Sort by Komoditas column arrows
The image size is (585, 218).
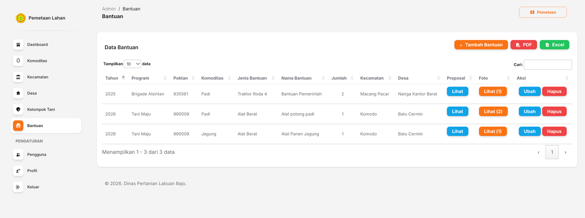(x=229, y=78)
